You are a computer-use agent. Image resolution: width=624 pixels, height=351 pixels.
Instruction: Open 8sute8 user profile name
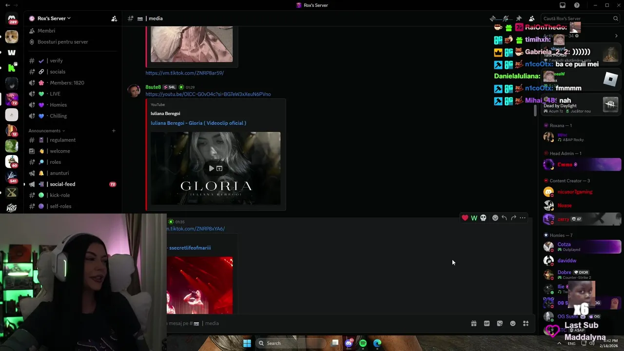[153, 87]
